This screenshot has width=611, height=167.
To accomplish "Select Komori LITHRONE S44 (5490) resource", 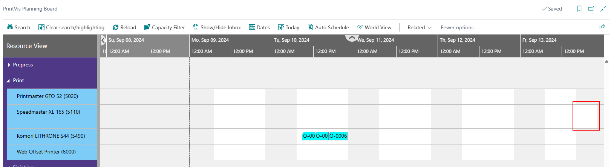I will [52, 136].
